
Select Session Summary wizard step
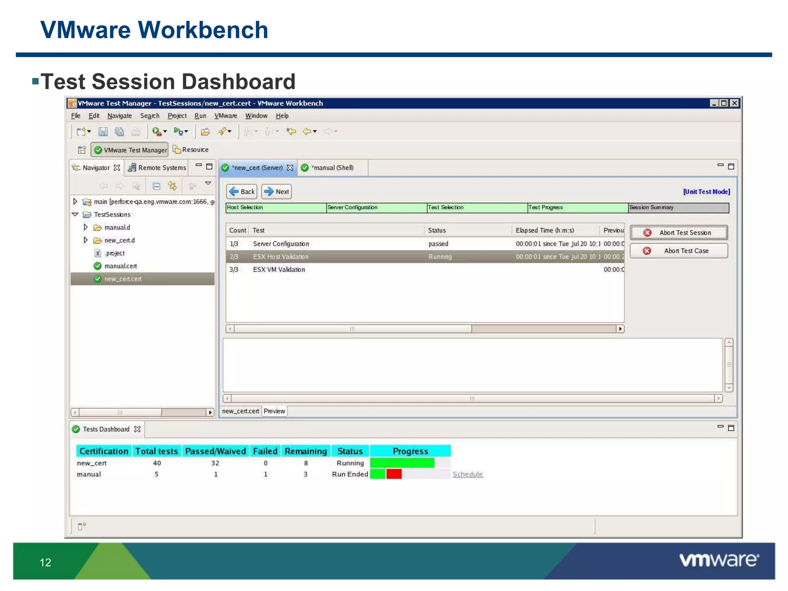679,208
